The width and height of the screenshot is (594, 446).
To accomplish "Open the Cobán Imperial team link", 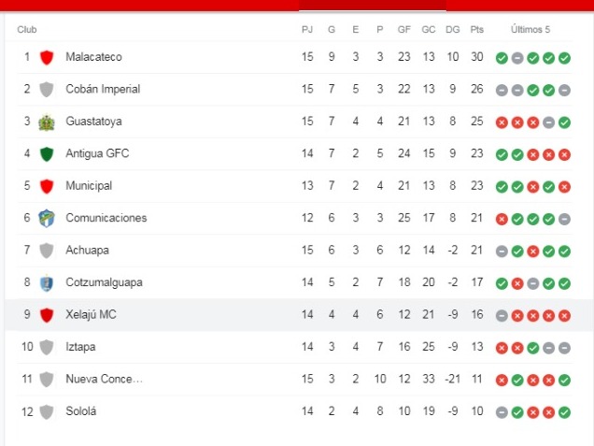I will click(x=103, y=89).
